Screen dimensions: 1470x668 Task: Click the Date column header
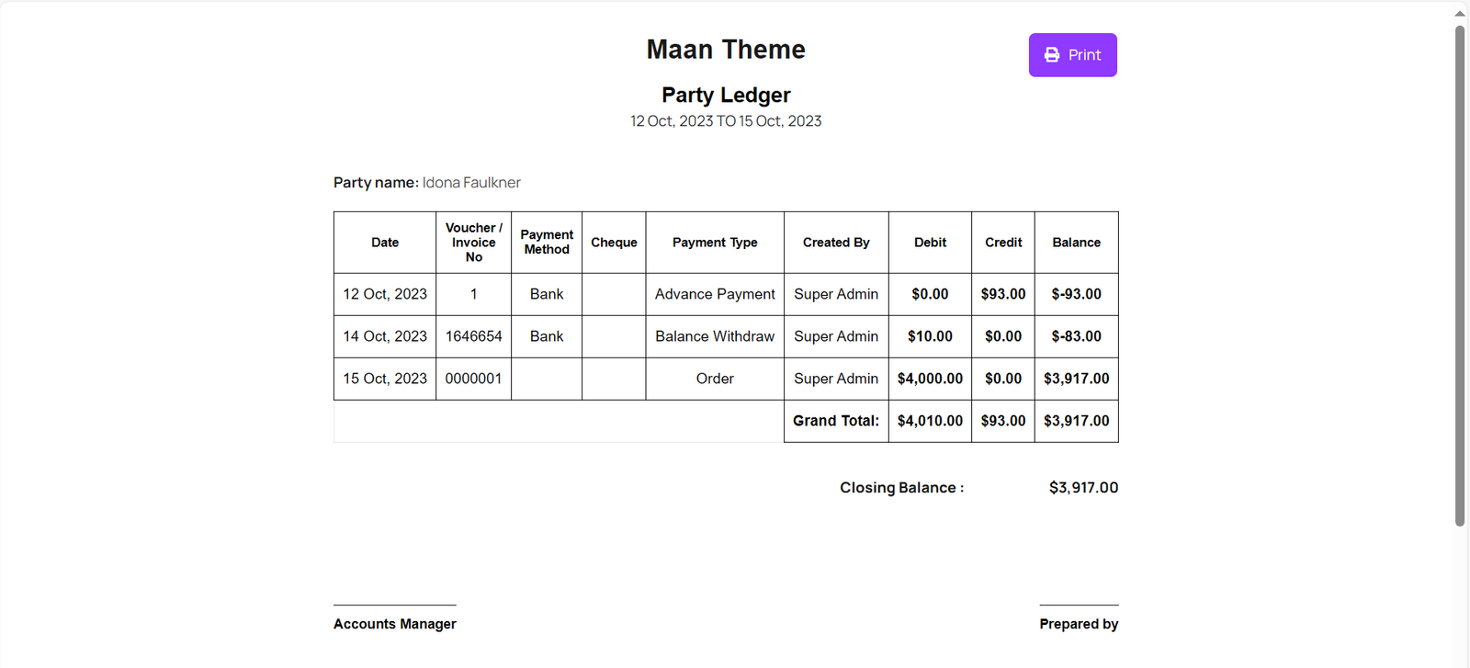(x=385, y=243)
